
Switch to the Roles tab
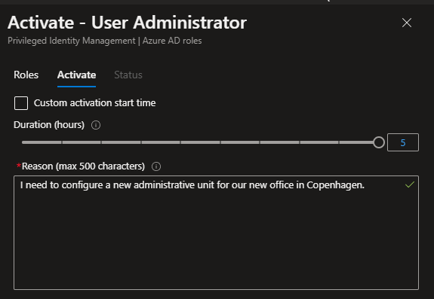(x=26, y=75)
